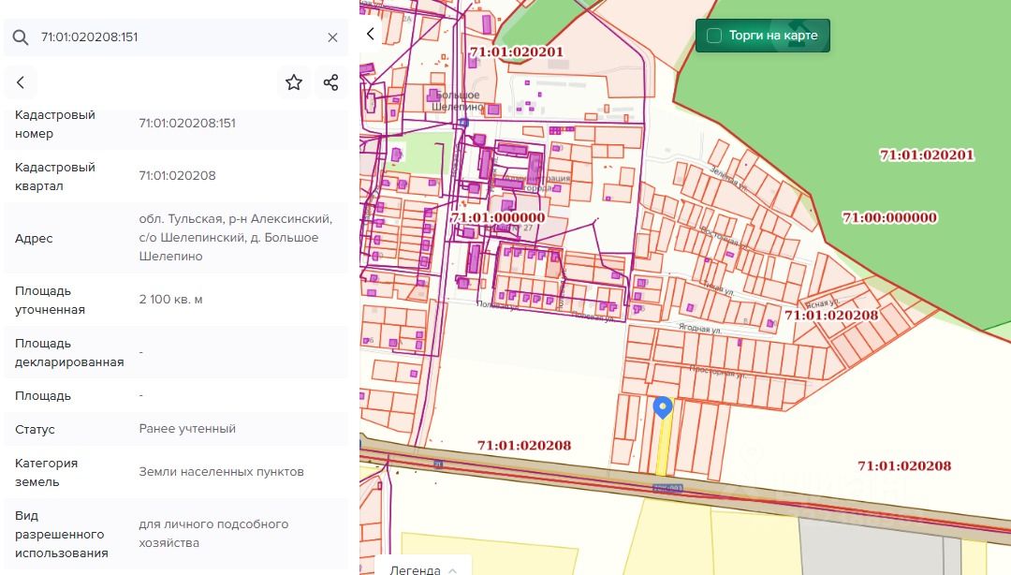Click the blue location pin on map
Screen dimensions: 1011x575
pos(663,407)
